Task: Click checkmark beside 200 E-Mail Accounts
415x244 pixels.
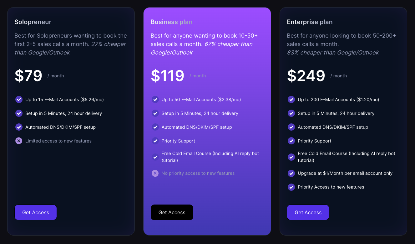Action: 291,100
